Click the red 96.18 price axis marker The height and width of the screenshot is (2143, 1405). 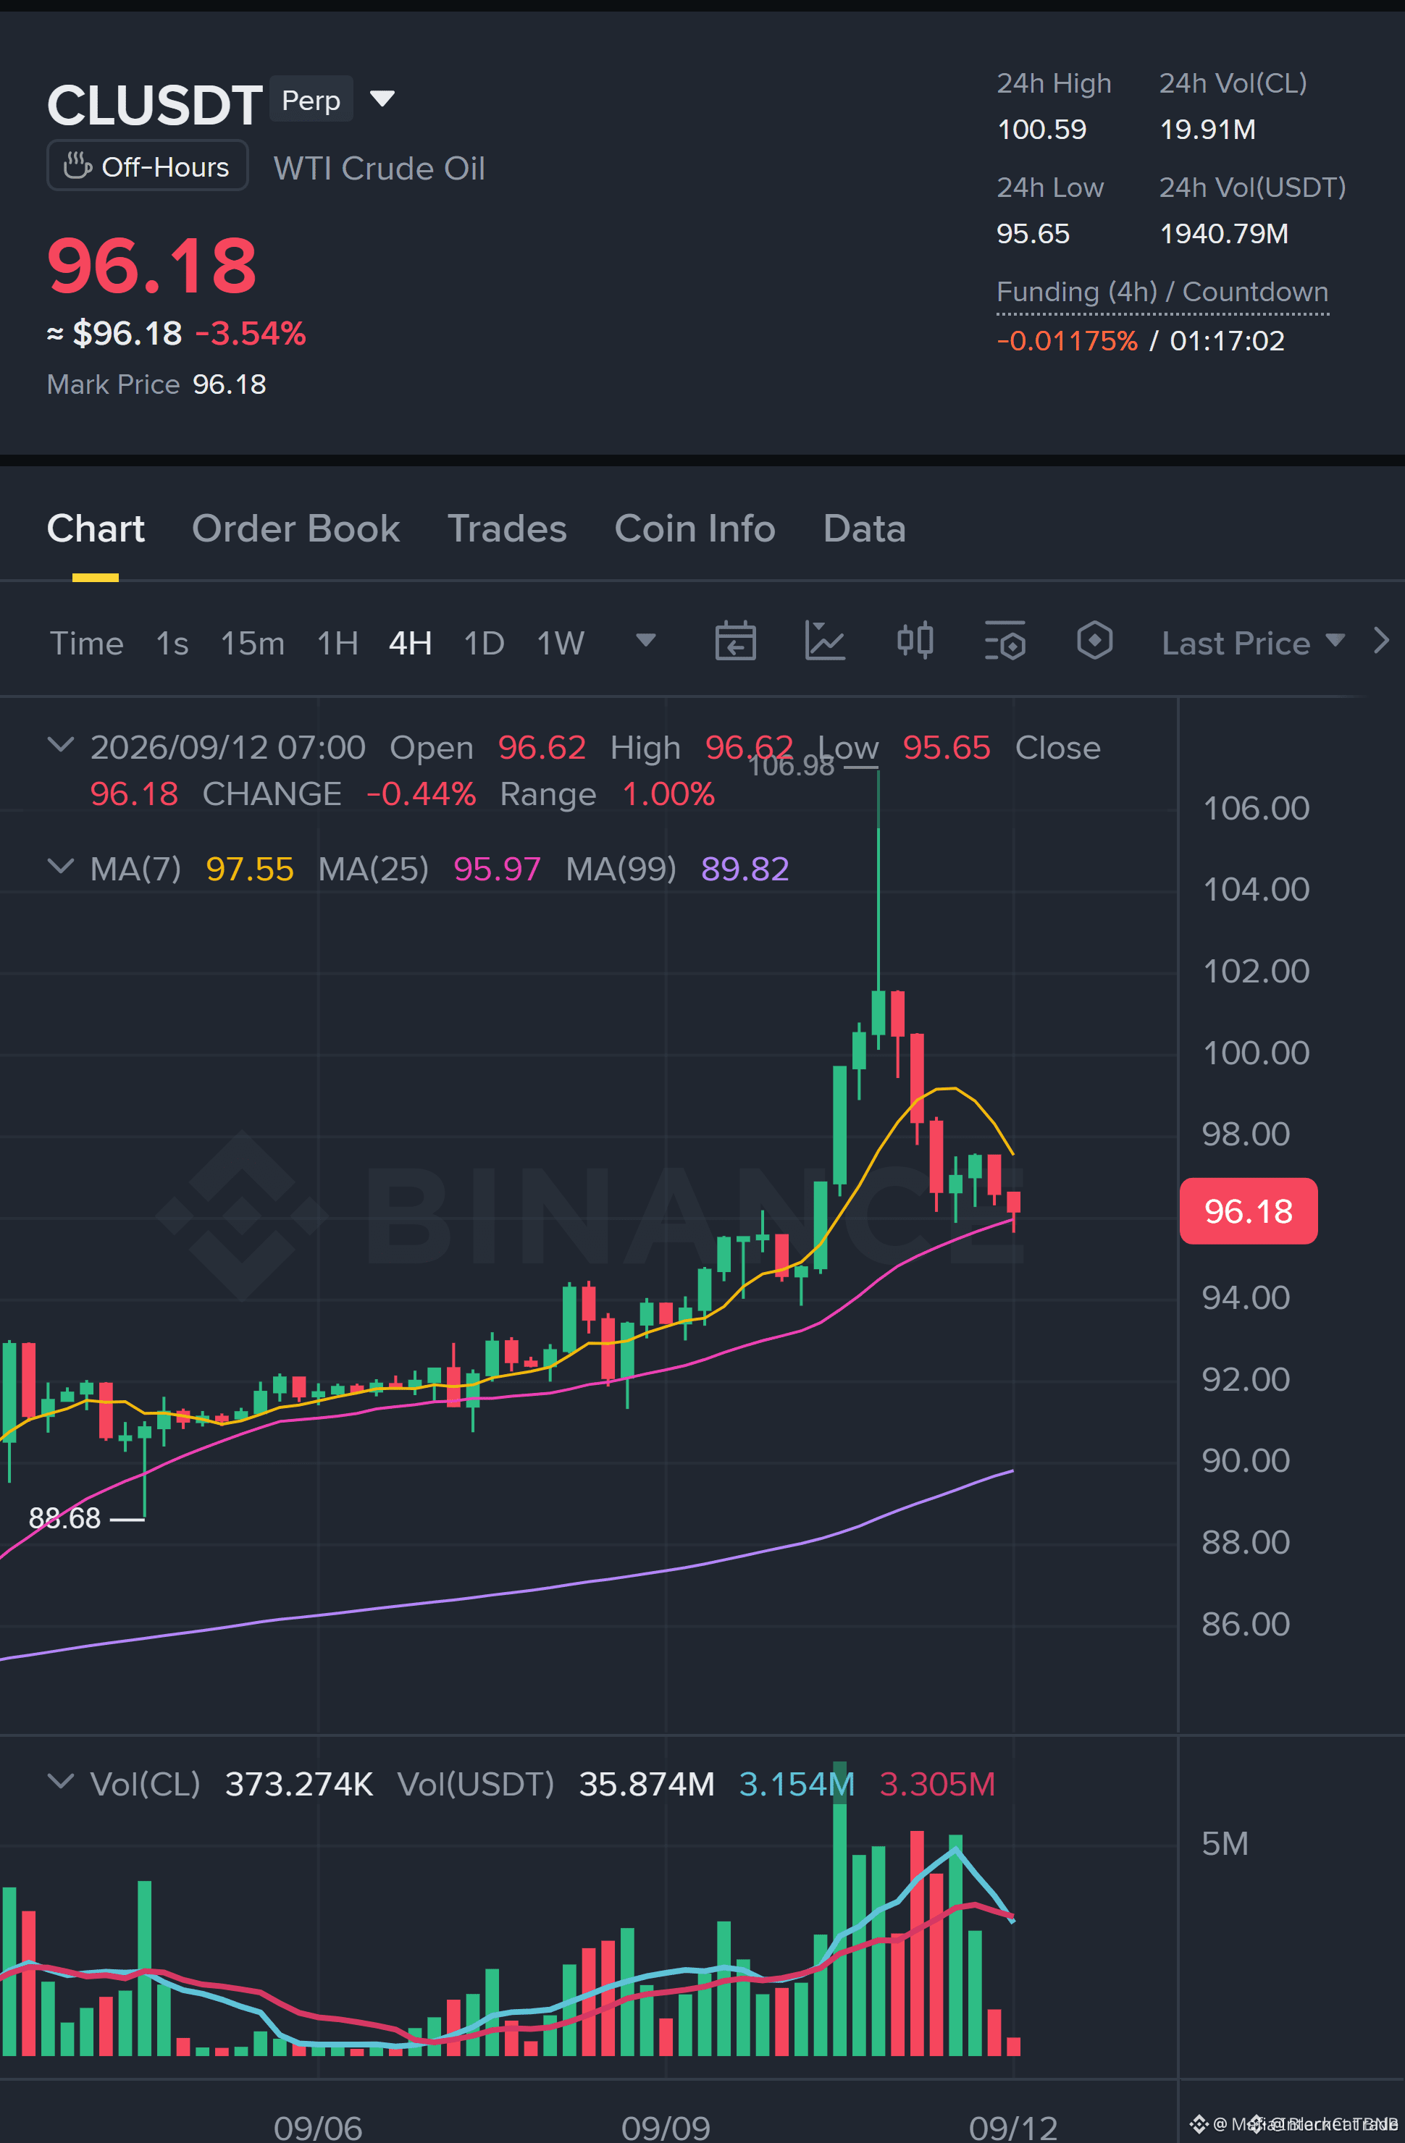(x=1249, y=1211)
